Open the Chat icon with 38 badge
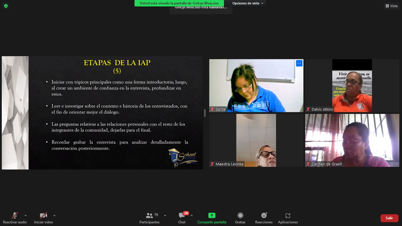Image resolution: width=402 pixels, height=226 pixels. (x=182, y=216)
